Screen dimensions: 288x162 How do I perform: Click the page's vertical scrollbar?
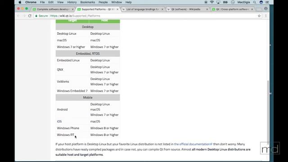268,112
